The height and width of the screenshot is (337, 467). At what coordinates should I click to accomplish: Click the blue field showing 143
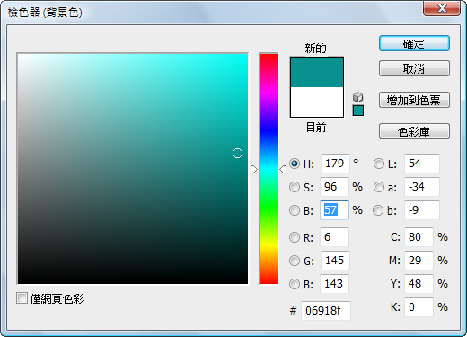point(334,284)
